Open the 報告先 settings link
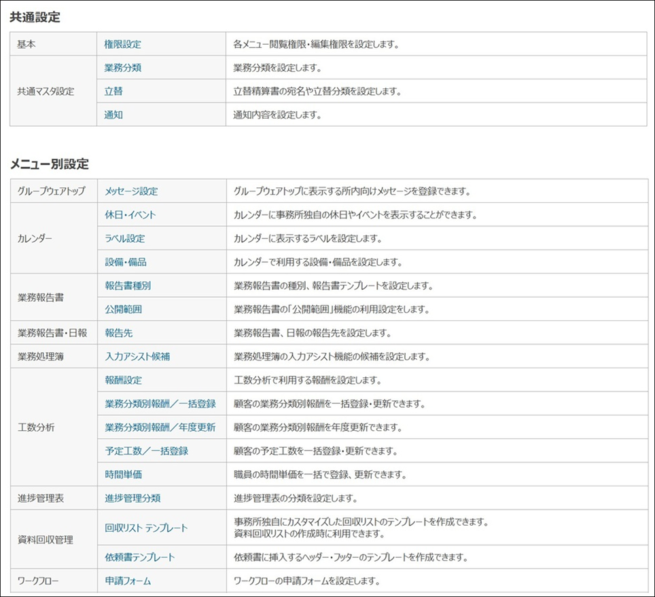Viewport: 655px width, 597px height. [x=119, y=333]
